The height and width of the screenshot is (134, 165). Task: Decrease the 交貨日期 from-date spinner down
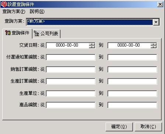pos(92,47)
